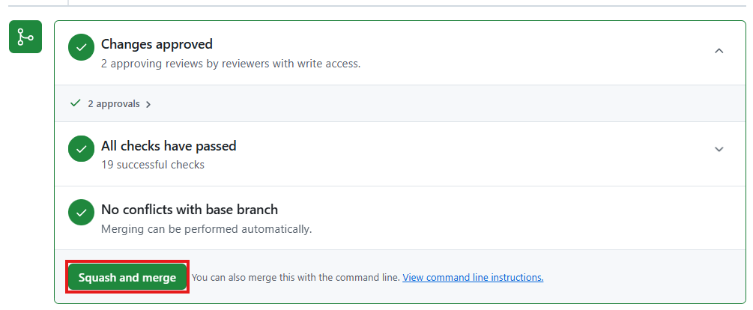The width and height of the screenshot is (753, 310).
Task: Collapse the Changes approved section chevron
Action: point(719,51)
